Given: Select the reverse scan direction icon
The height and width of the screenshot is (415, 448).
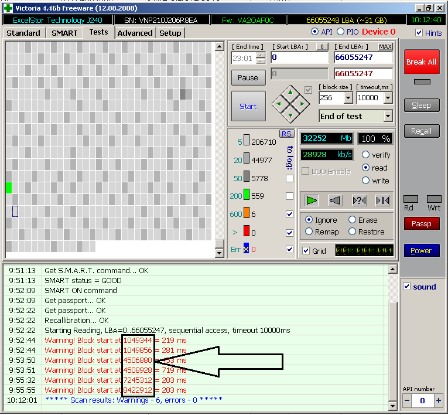Looking at the screenshot, I should pyautogui.click(x=335, y=200).
